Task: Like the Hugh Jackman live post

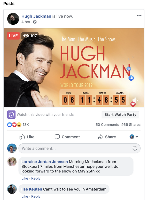Action: pyautogui.click(x=27, y=137)
